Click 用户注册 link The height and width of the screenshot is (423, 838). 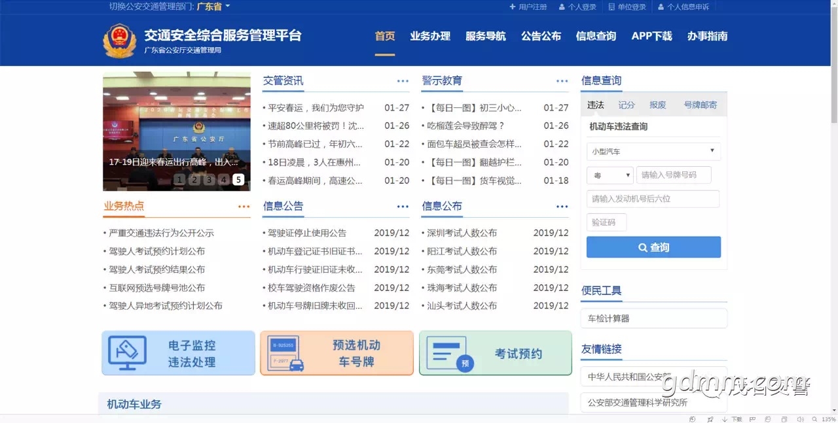point(532,7)
